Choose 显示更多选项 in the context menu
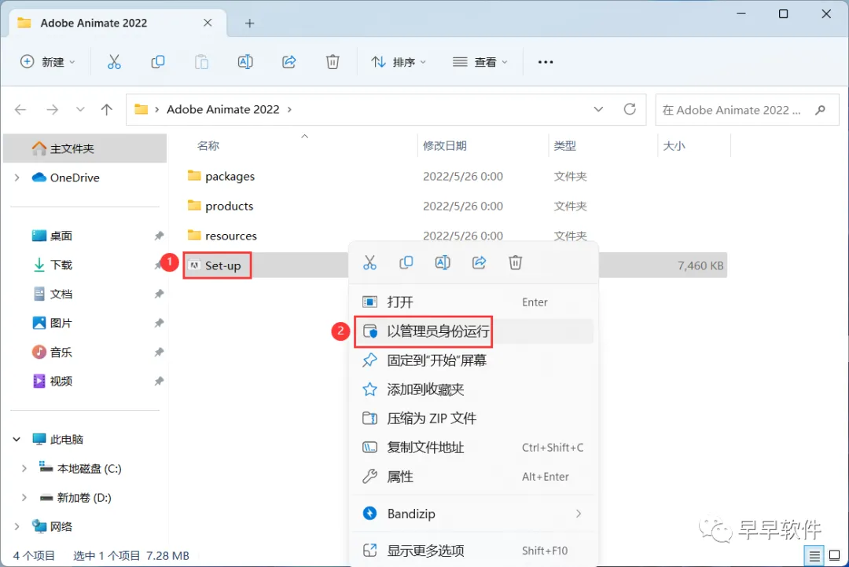Screen dimensions: 849x567 (x=474, y=551)
